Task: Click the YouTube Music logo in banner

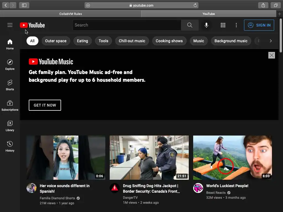Action: (x=51, y=62)
